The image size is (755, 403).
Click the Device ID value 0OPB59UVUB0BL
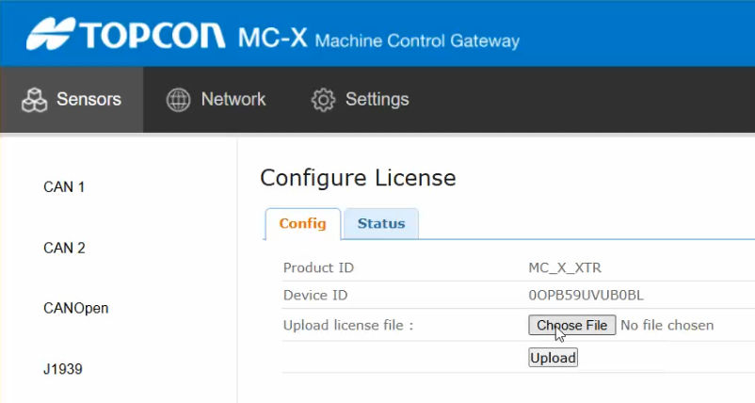[586, 296]
